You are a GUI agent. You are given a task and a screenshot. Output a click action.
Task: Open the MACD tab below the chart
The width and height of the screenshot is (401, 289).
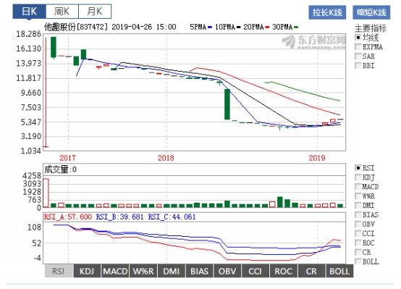click(x=115, y=271)
